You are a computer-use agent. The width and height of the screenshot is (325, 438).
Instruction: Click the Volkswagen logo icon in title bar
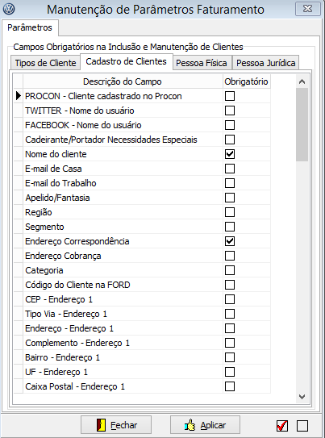[x=9, y=9]
